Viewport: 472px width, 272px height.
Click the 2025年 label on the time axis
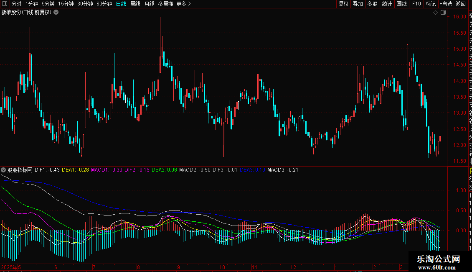point(8,267)
